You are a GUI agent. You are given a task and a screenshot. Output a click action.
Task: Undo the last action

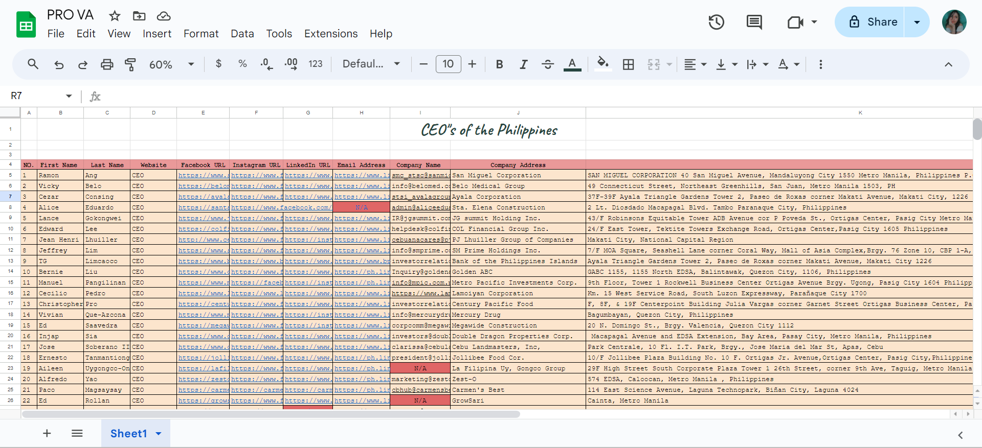pyautogui.click(x=59, y=64)
